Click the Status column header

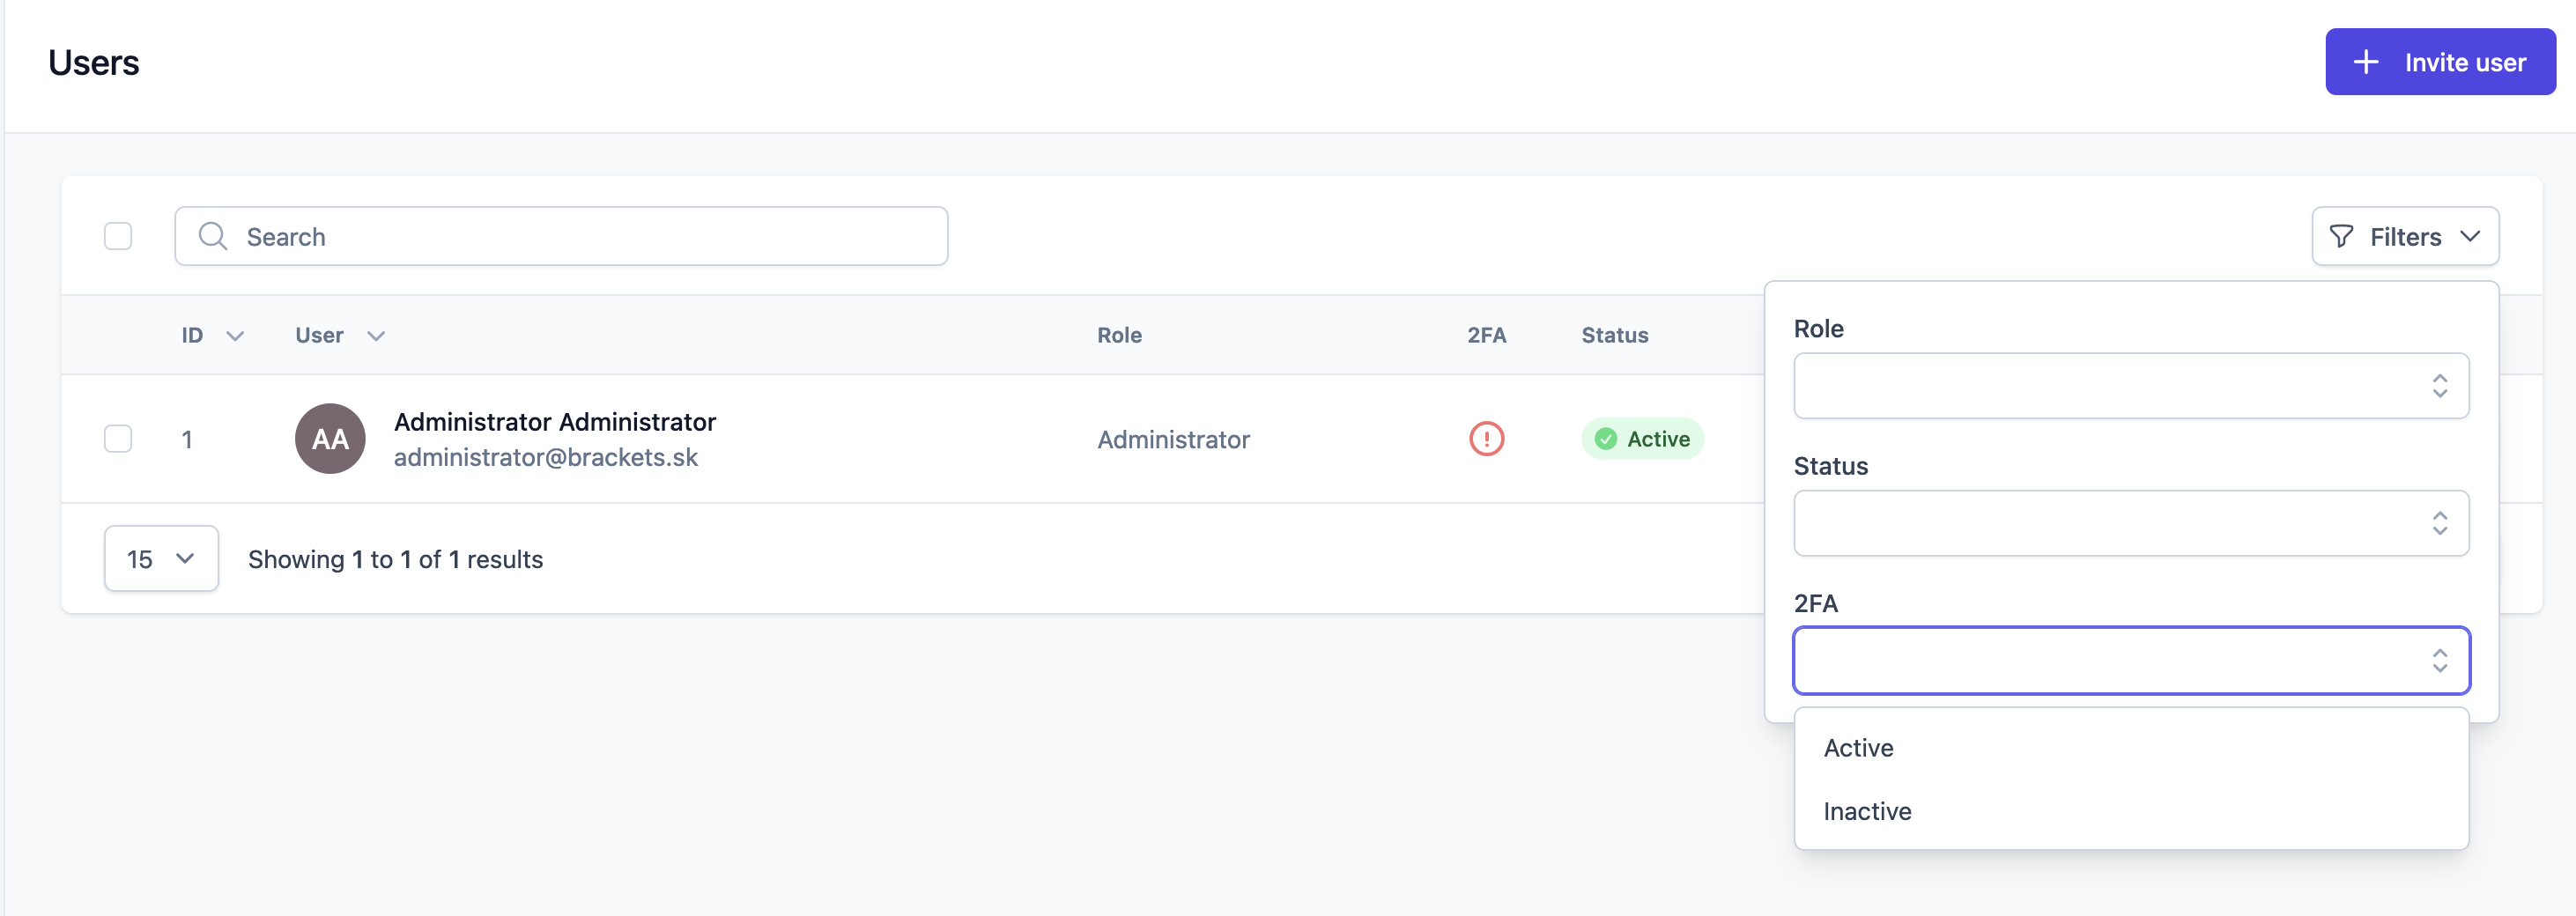click(x=1614, y=336)
